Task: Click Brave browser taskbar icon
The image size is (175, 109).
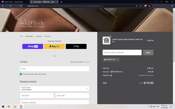Action: (x=21, y=107)
